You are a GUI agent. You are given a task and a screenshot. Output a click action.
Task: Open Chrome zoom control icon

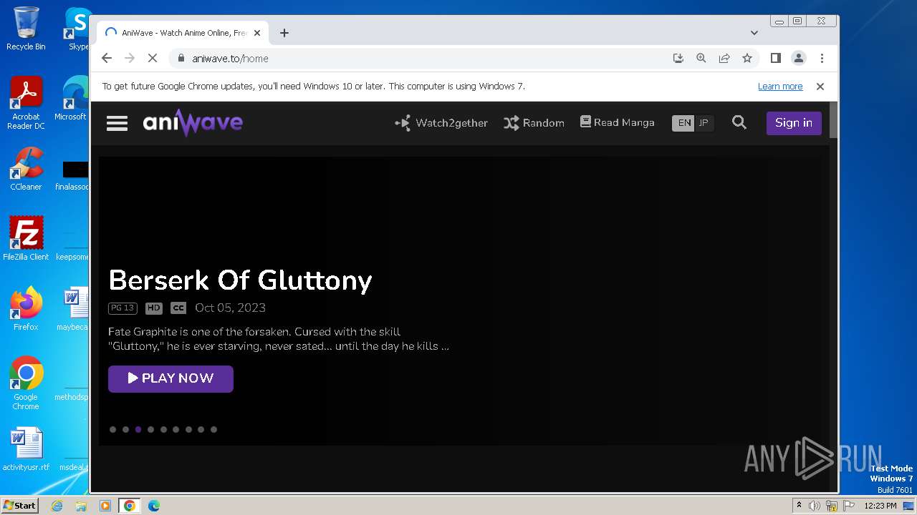coord(701,59)
